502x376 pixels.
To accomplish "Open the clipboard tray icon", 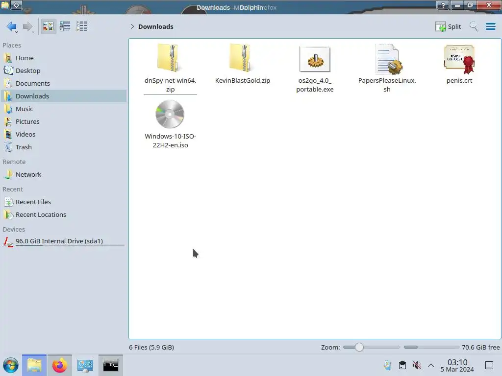I will 402,365.
